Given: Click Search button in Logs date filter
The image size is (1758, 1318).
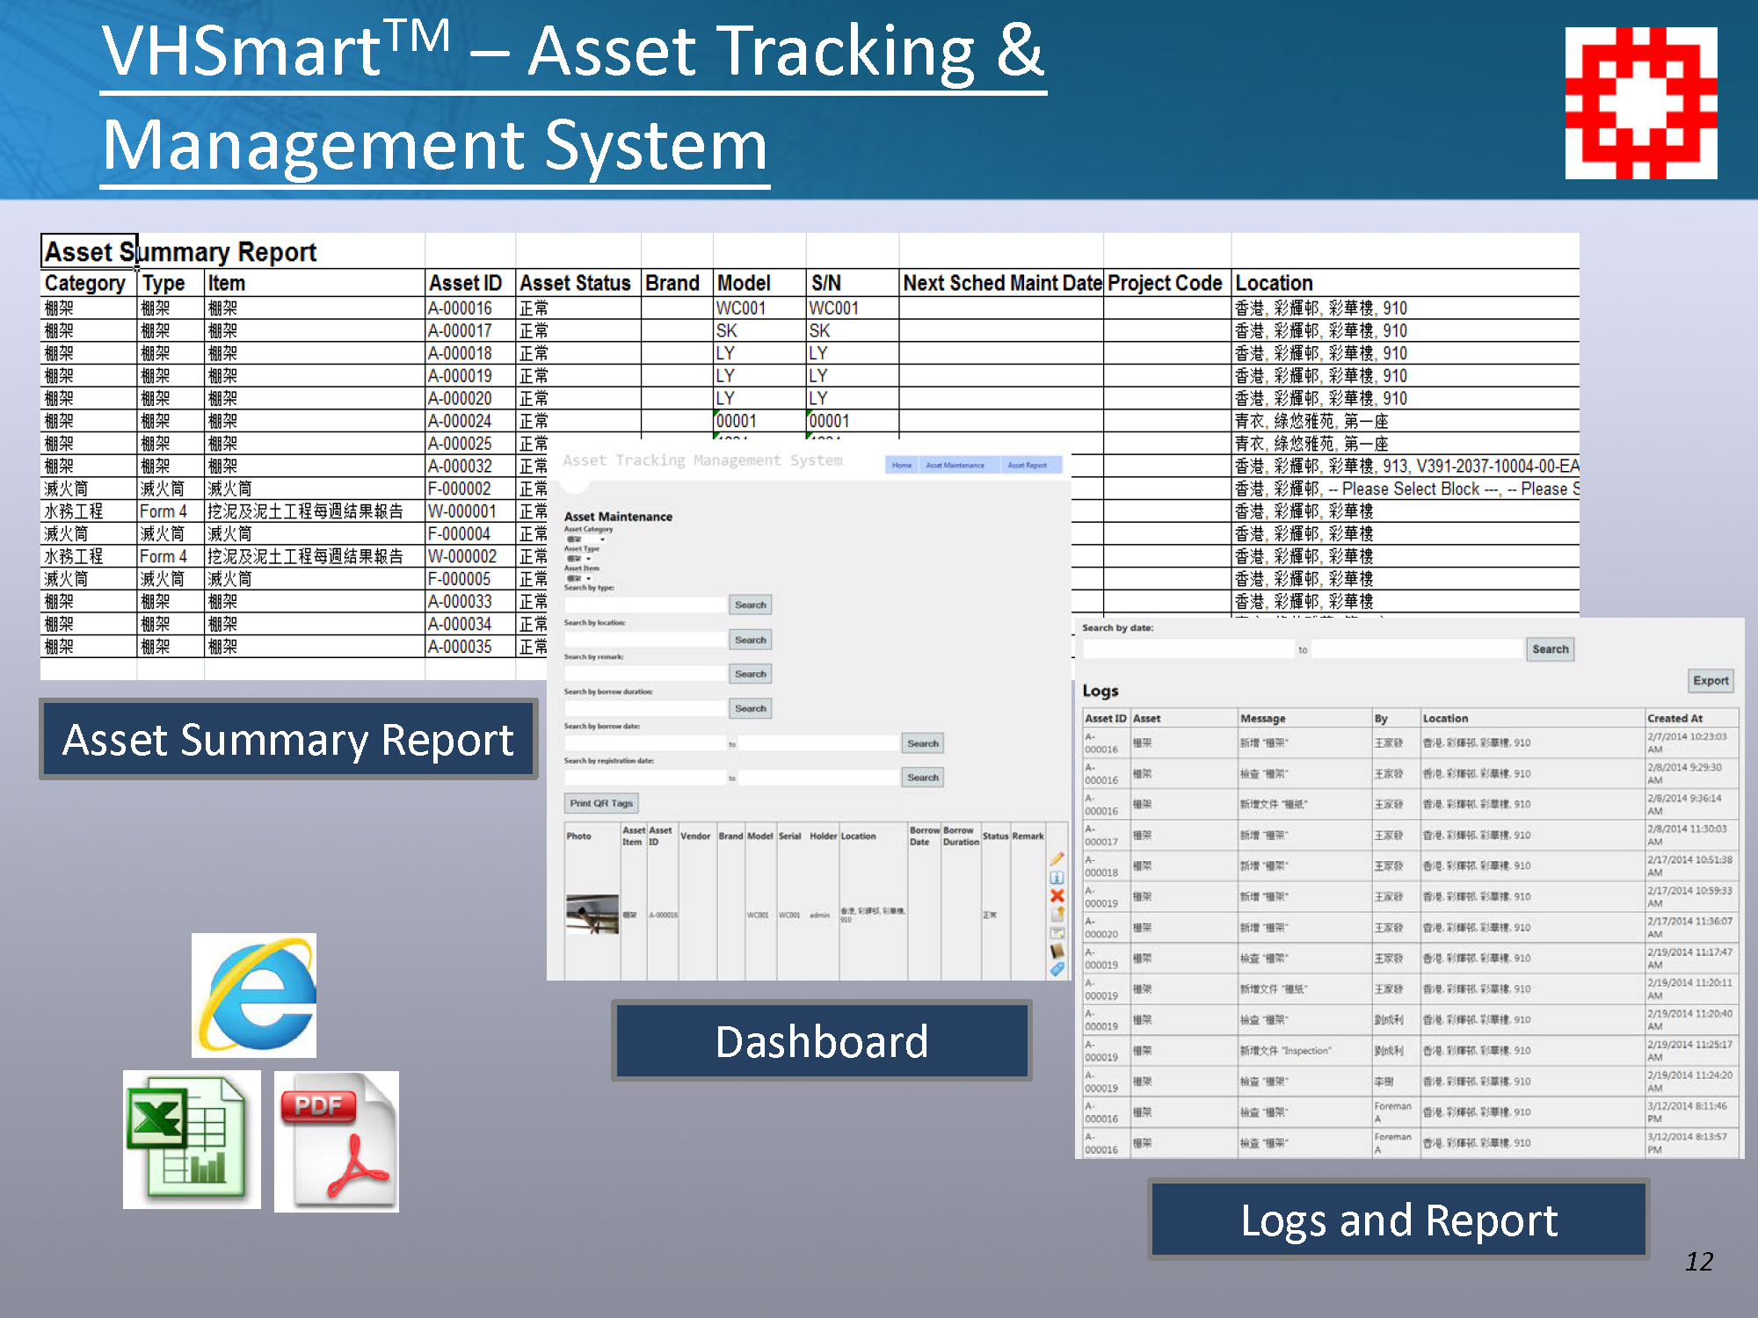Looking at the screenshot, I should tap(1550, 649).
